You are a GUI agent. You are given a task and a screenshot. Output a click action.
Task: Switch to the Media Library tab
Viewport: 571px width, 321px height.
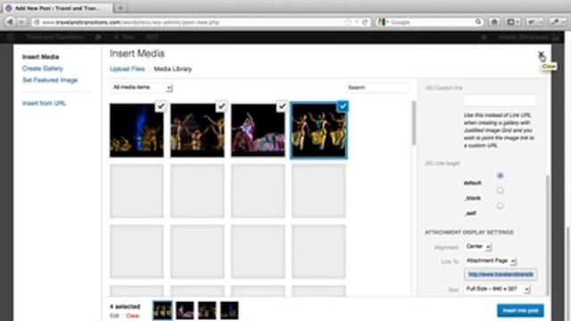coord(172,69)
